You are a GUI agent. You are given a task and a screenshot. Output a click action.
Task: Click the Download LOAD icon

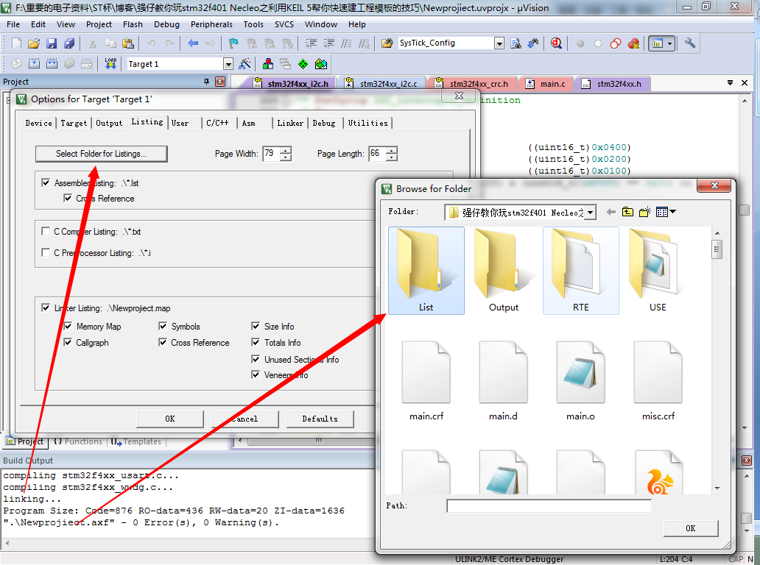coord(110,63)
